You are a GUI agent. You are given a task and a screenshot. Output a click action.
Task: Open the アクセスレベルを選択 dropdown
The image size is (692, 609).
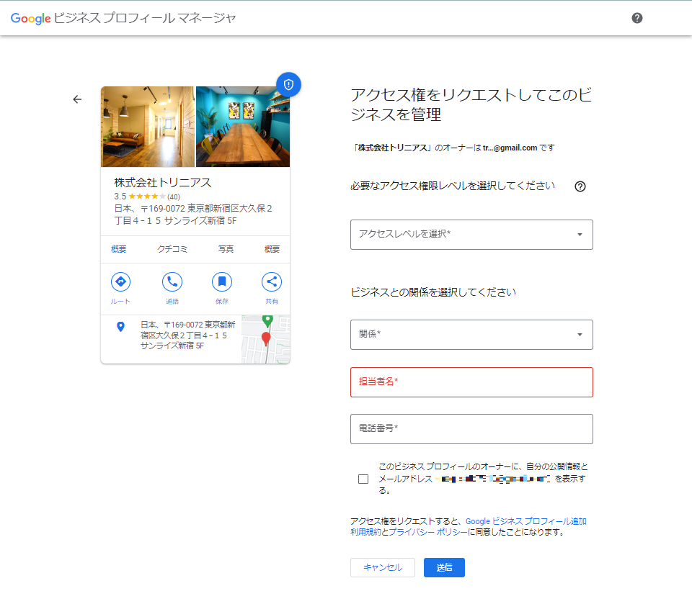click(x=471, y=235)
